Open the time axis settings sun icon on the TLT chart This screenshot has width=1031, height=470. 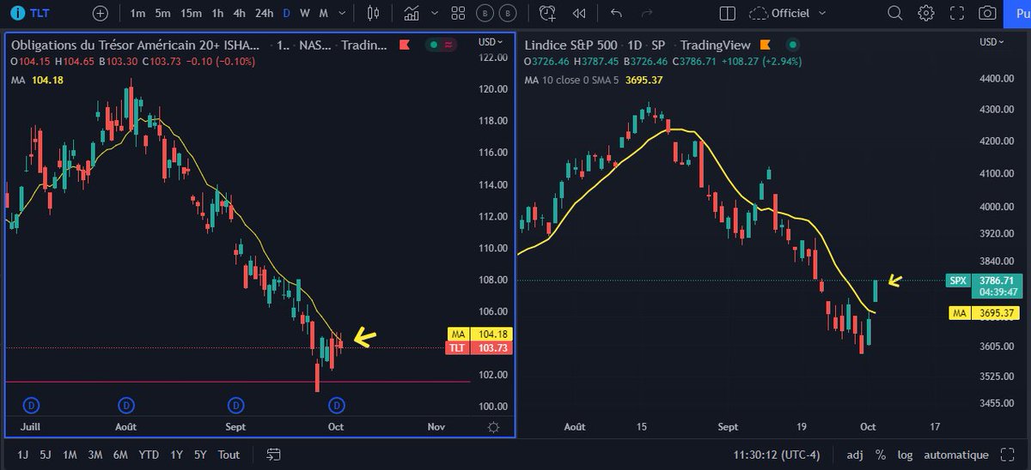pyautogui.click(x=493, y=426)
